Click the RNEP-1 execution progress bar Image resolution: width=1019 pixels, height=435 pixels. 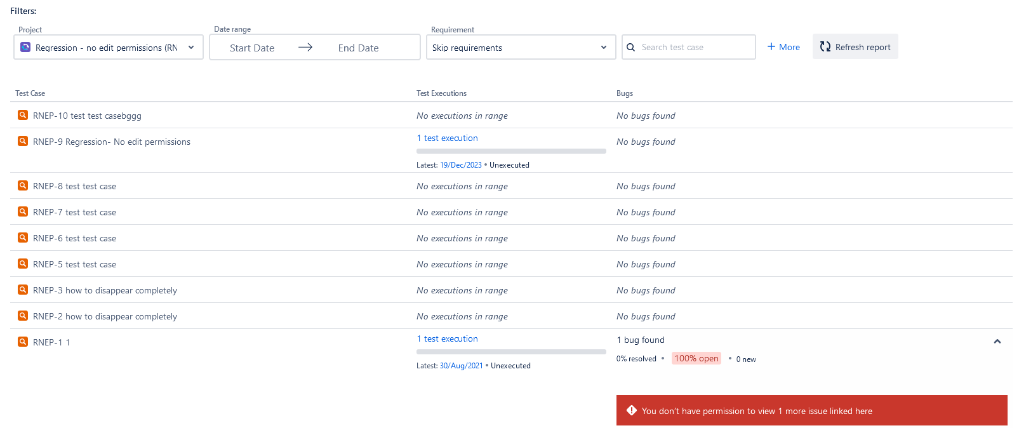[x=511, y=352]
